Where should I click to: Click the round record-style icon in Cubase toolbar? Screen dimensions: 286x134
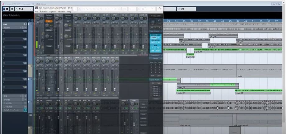pos(12,9)
